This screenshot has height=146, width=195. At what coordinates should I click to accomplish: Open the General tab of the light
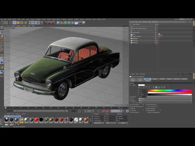(x=147, y=79)
